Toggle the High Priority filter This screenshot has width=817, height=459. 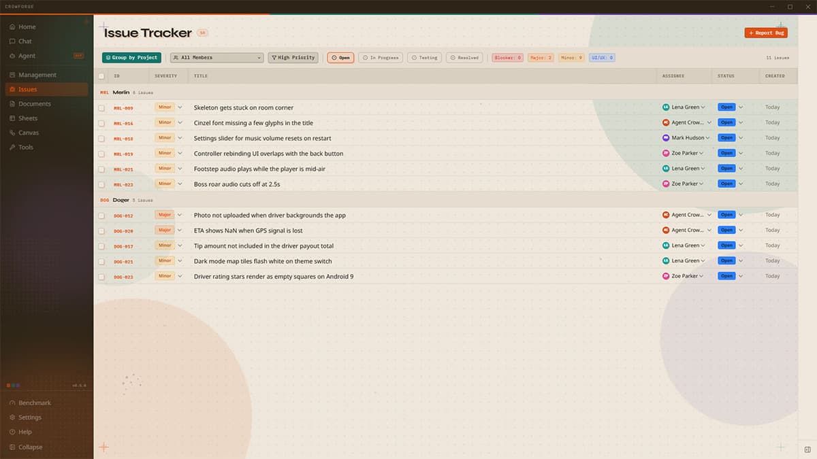click(293, 58)
